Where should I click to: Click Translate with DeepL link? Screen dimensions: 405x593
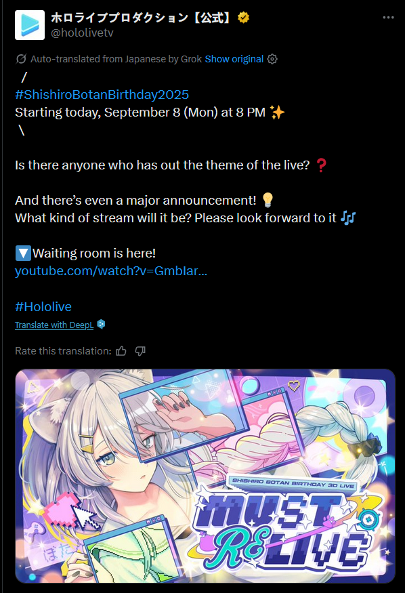point(54,325)
